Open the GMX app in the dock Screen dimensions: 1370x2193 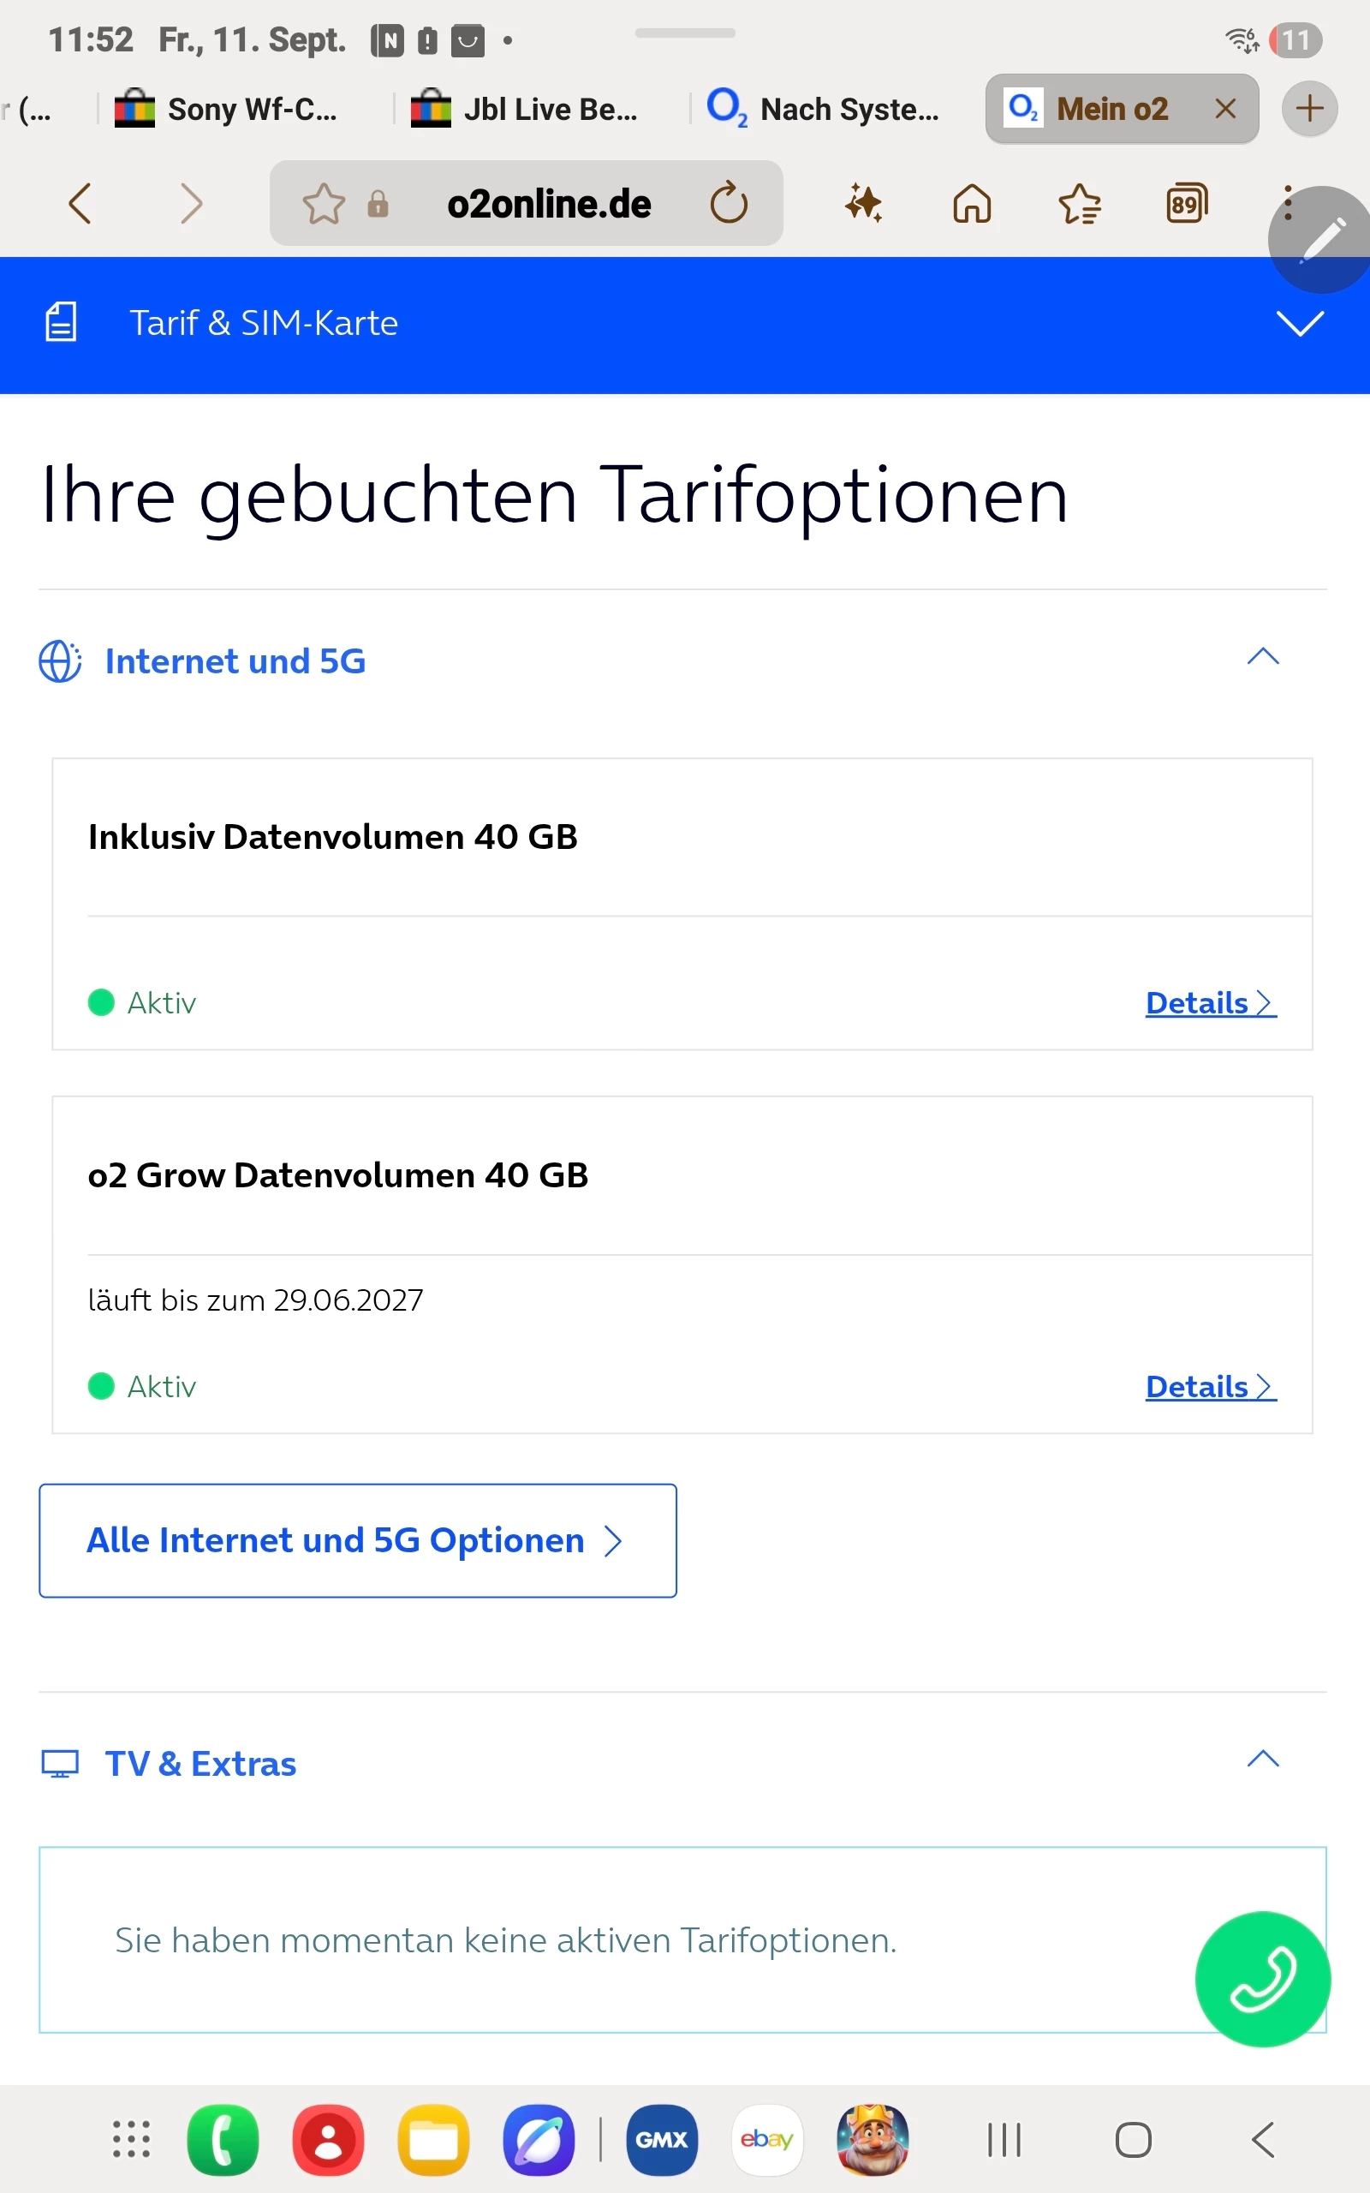pyautogui.click(x=661, y=2140)
